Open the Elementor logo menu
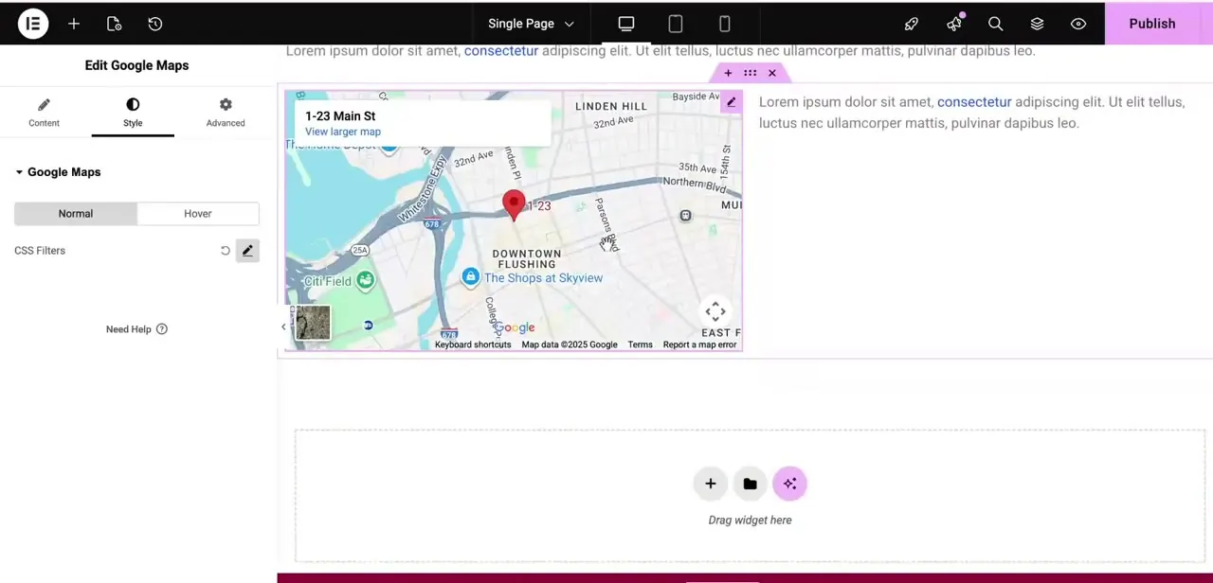The height and width of the screenshot is (583, 1213). (33, 24)
